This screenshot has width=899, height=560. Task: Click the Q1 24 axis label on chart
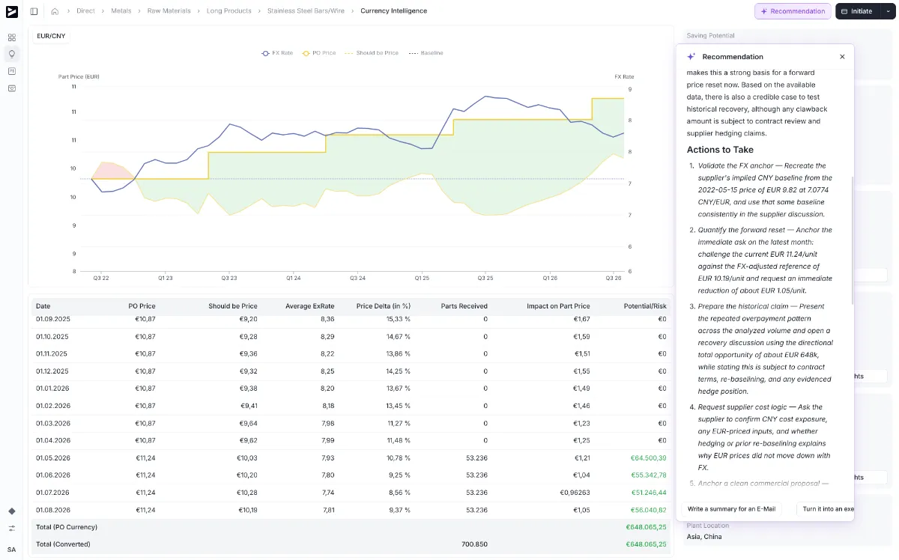tap(294, 278)
